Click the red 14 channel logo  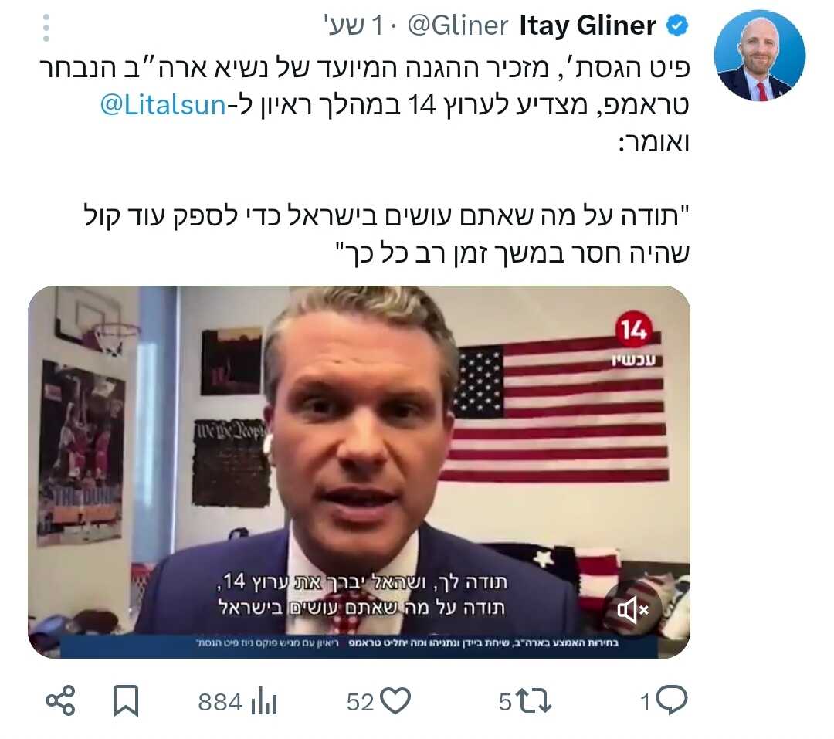(633, 329)
